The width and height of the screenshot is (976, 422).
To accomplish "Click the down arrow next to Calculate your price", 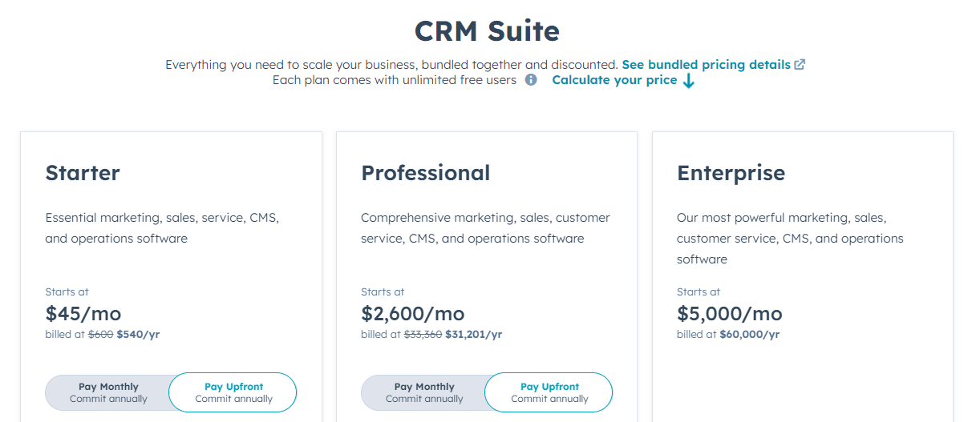I will point(688,81).
